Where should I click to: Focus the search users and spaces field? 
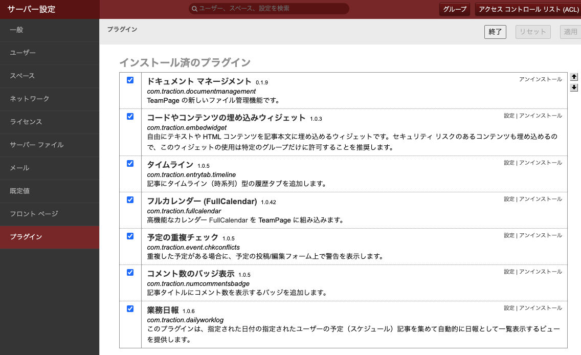(x=271, y=9)
